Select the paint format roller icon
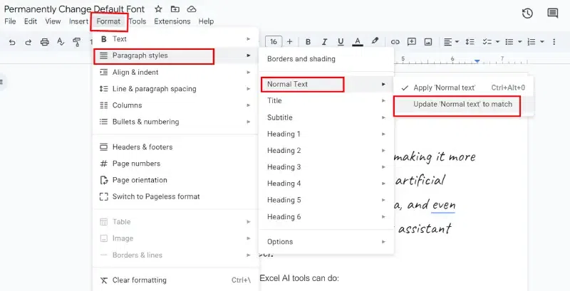Image resolution: width=570 pixels, height=291 pixels. pos(76,42)
